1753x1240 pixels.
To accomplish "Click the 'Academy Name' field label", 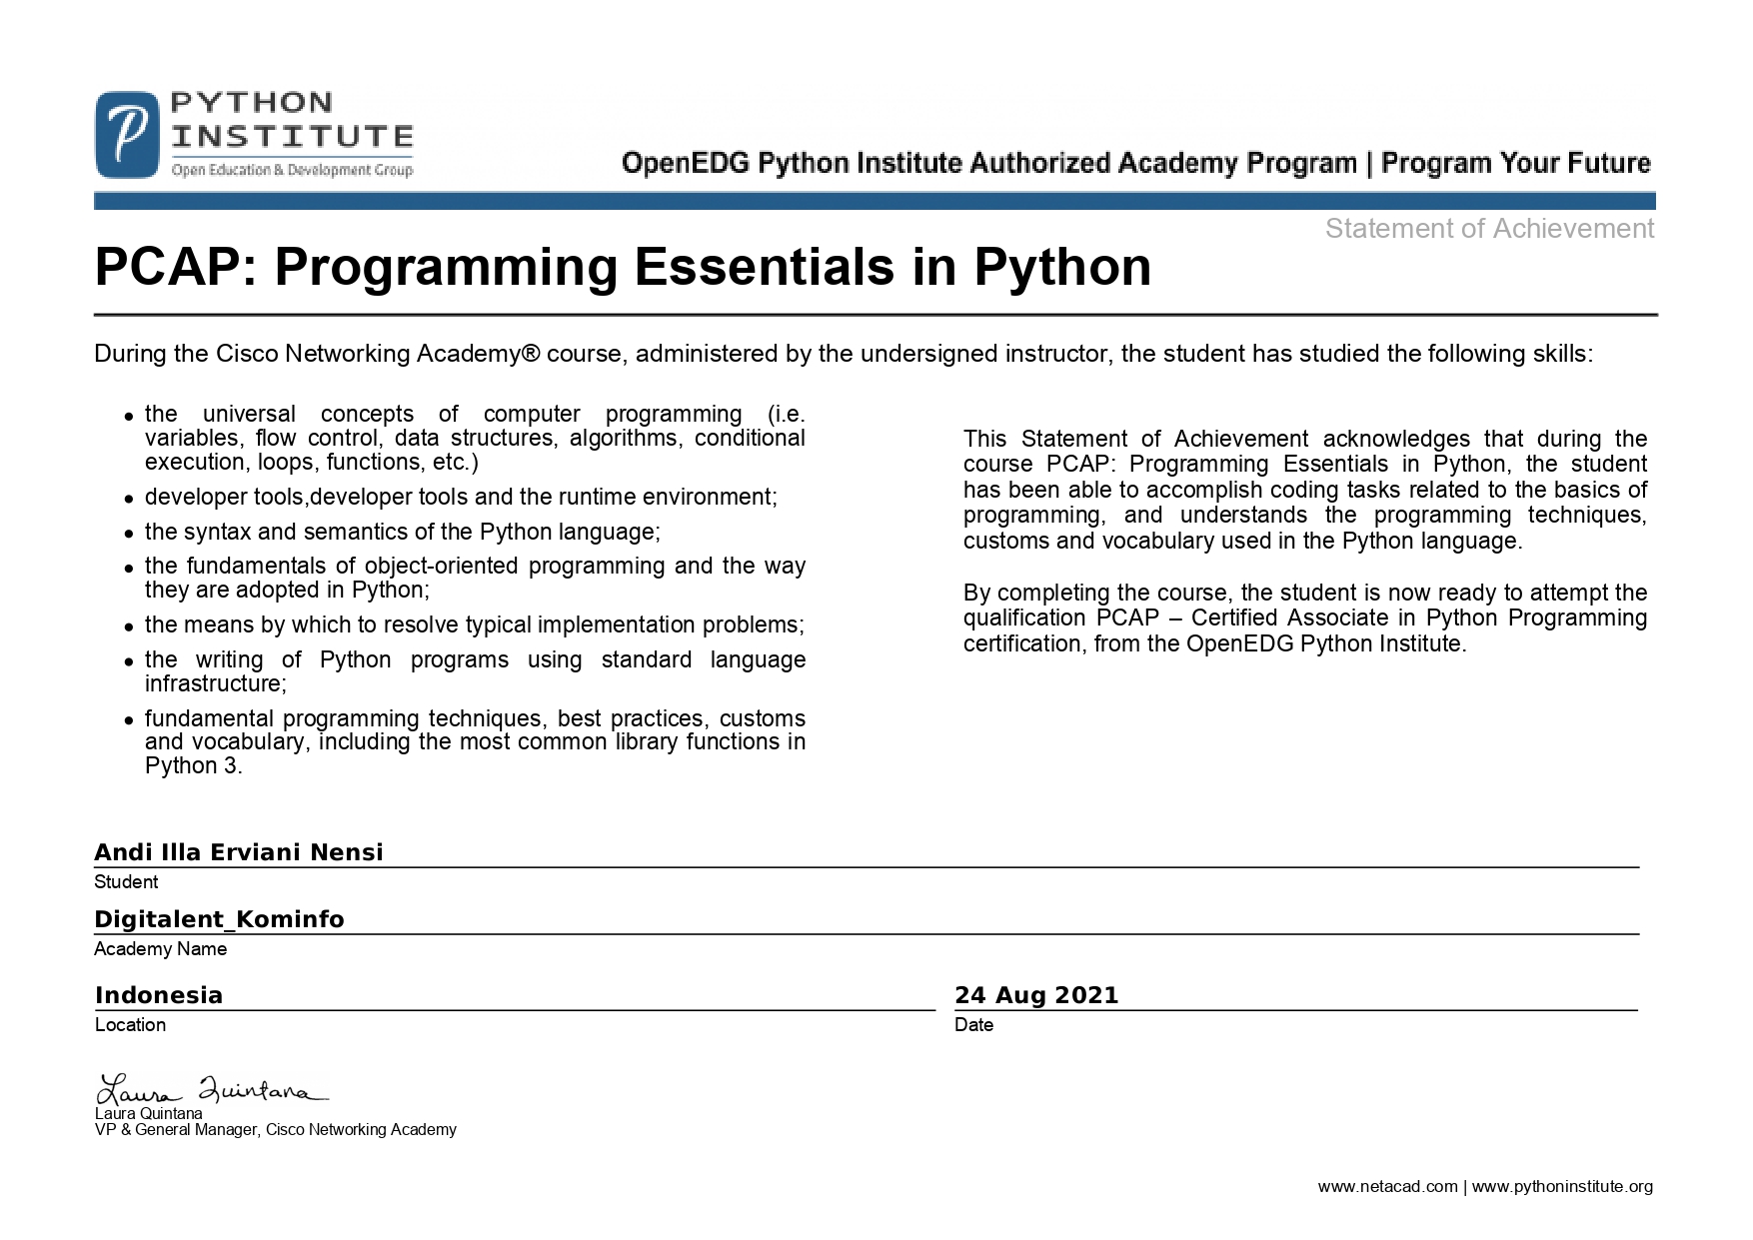I will (161, 949).
